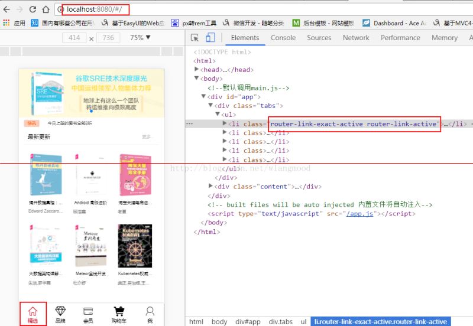Select ul in the breadcrumb bar
The width and height of the screenshot is (473, 326).
click(x=303, y=321)
